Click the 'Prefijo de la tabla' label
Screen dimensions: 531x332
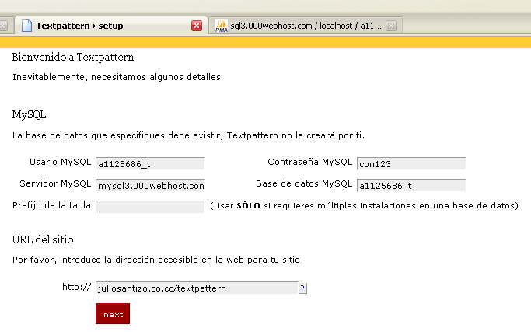[51, 205]
